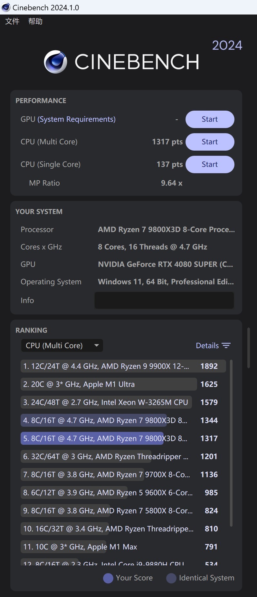Click the Your Score legend dot
The width and height of the screenshot is (257, 597).
(108, 578)
